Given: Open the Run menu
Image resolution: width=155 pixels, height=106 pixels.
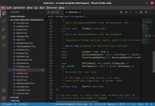Looking at the screenshot, I should coord(42,8).
